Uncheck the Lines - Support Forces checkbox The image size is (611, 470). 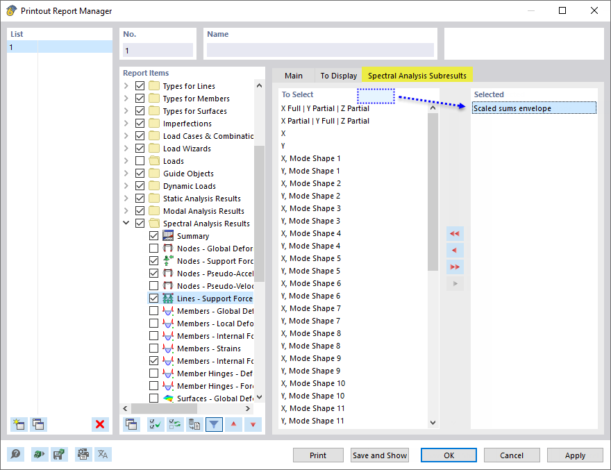tap(154, 298)
